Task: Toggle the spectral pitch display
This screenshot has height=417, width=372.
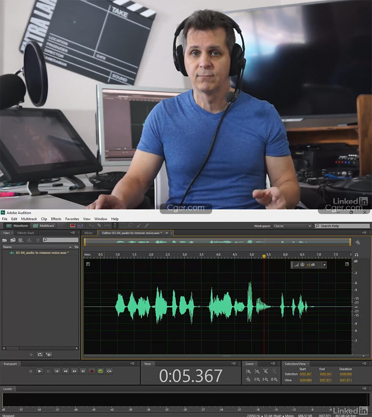Action: tap(80, 225)
